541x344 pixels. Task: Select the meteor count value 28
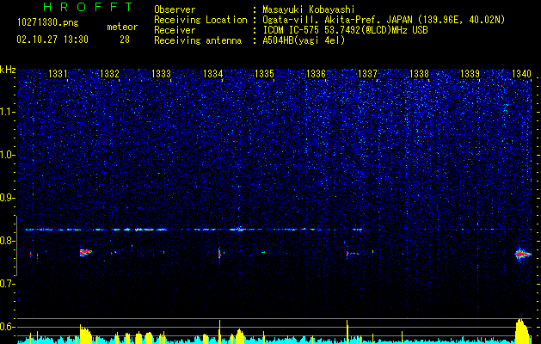125,40
